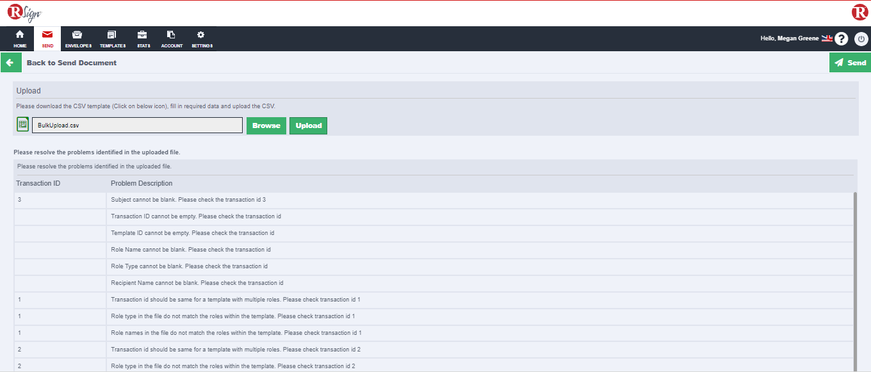Click the BulkUpload.csv file name field
871x372 pixels.
click(x=137, y=125)
